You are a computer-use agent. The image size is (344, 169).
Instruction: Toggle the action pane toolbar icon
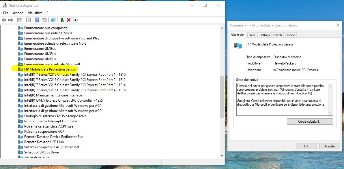pos(44,20)
